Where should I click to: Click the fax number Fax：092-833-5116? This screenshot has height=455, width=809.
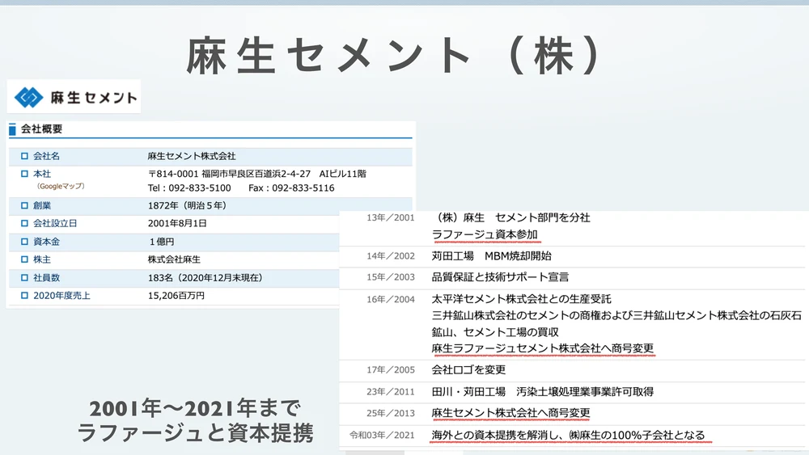coord(291,188)
